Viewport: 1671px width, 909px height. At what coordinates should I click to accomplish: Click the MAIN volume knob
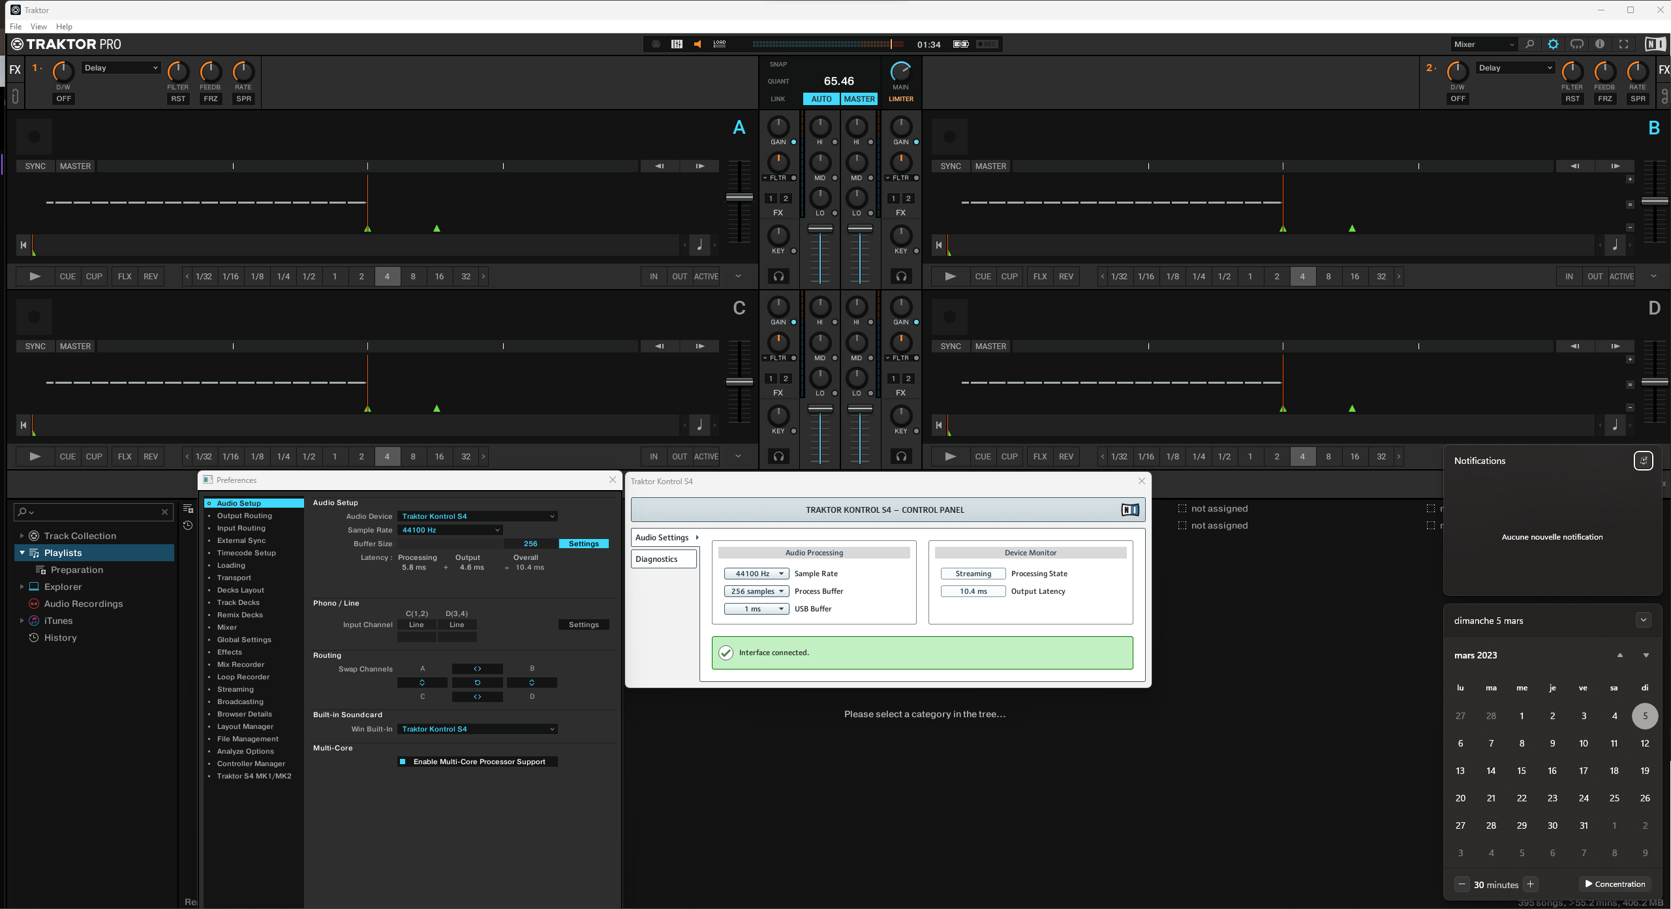[x=900, y=71]
